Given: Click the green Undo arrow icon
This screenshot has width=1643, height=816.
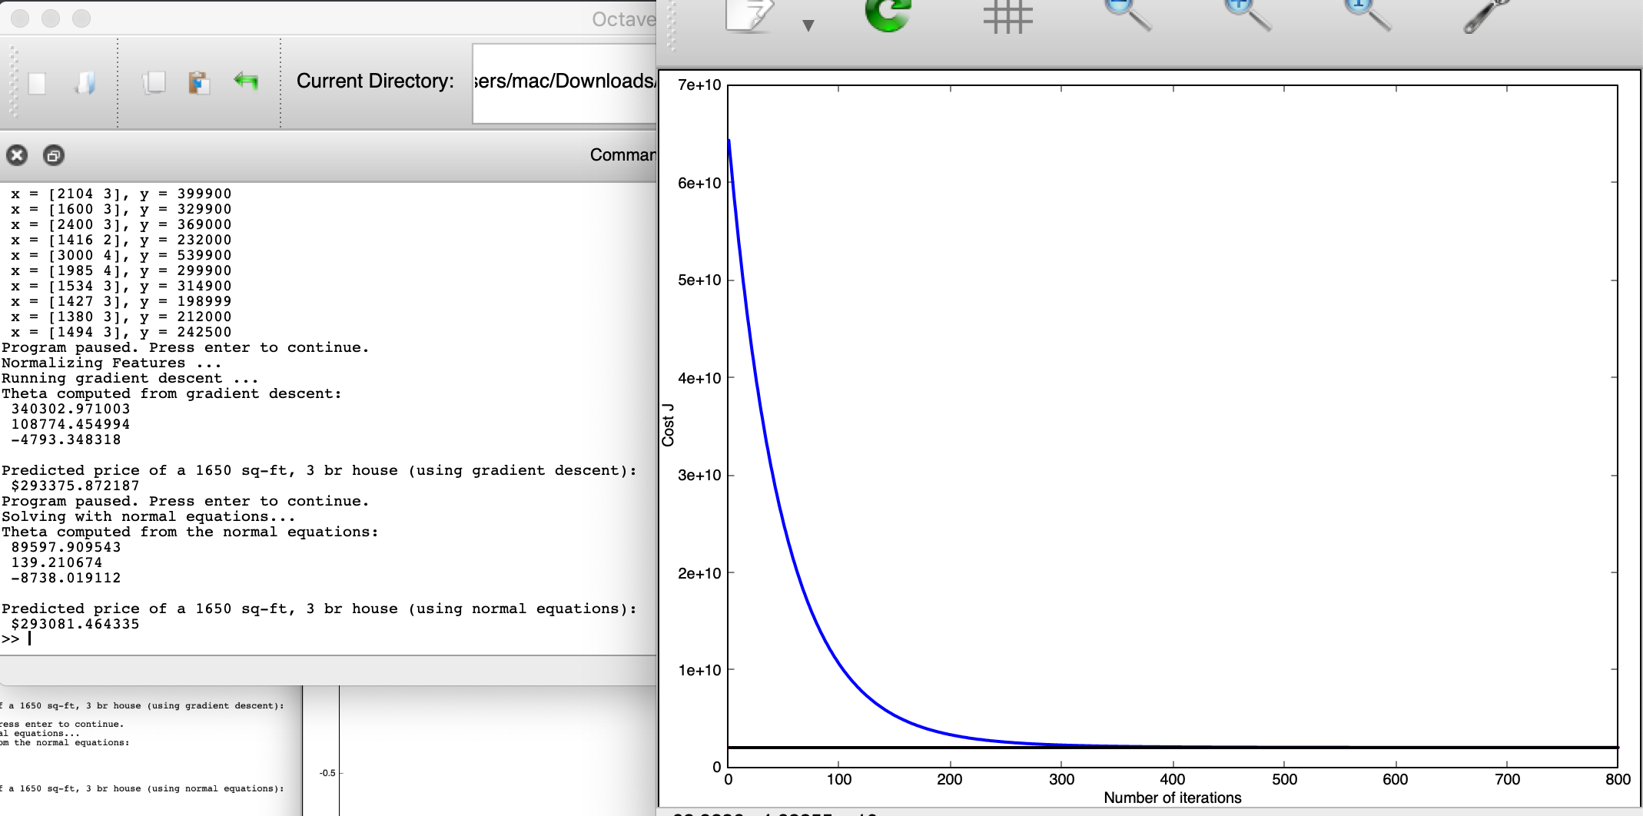Looking at the screenshot, I should coord(246,81).
